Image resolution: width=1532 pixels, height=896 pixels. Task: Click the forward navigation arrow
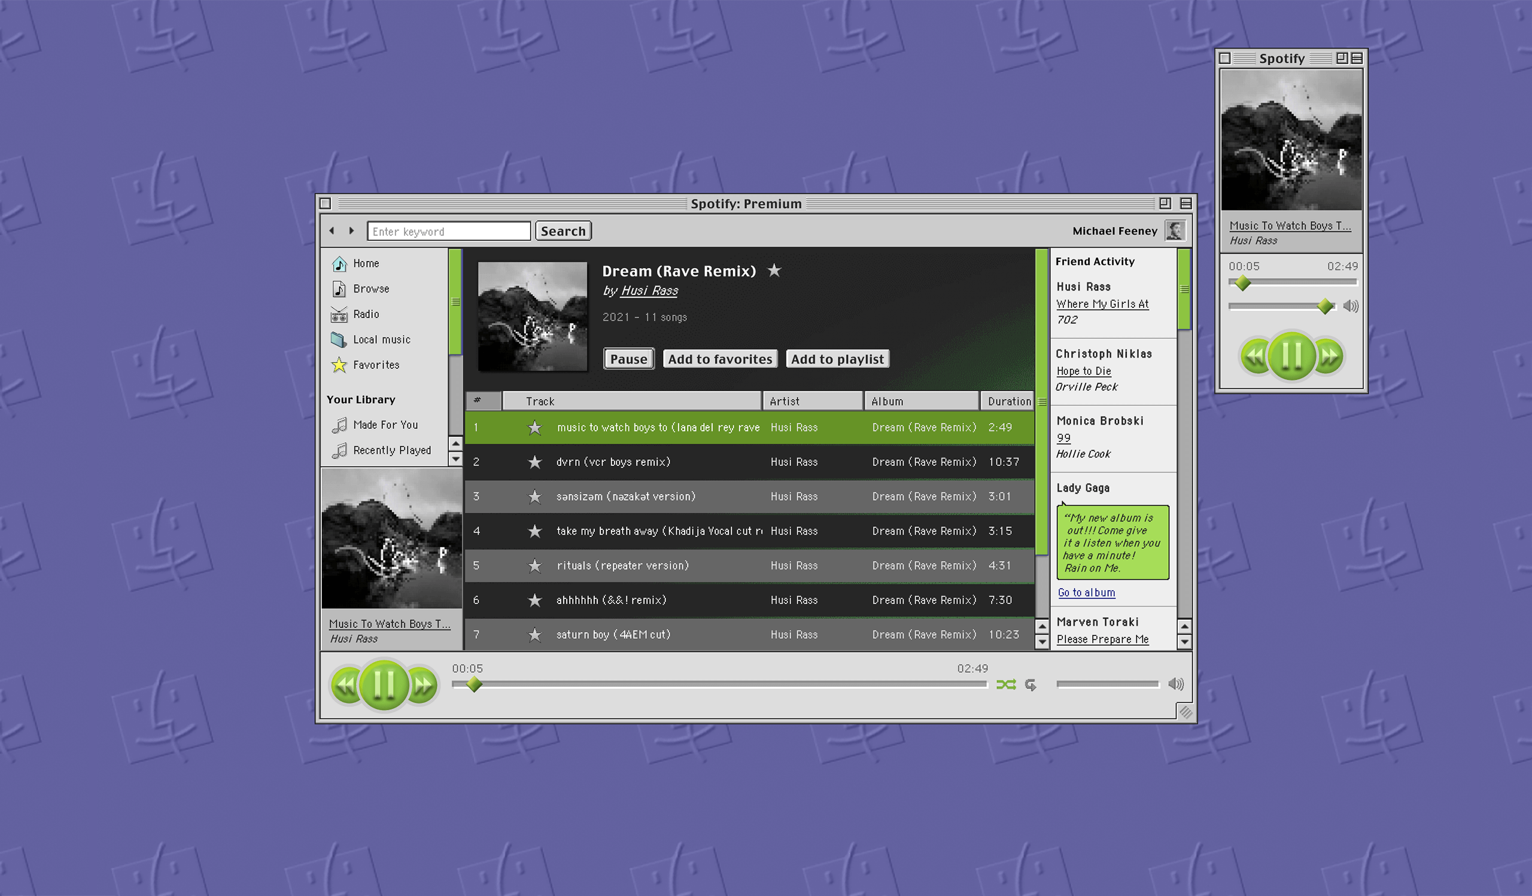pos(352,231)
